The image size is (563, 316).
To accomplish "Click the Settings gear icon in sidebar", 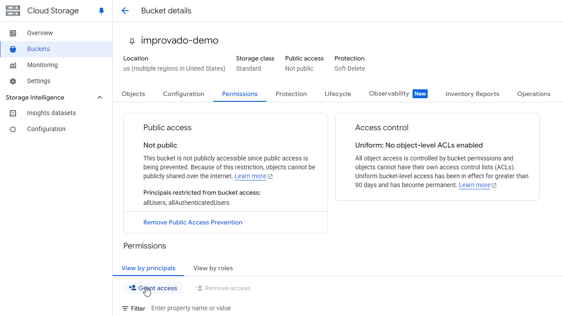I will pyautogui.click(x=13, y=81).
